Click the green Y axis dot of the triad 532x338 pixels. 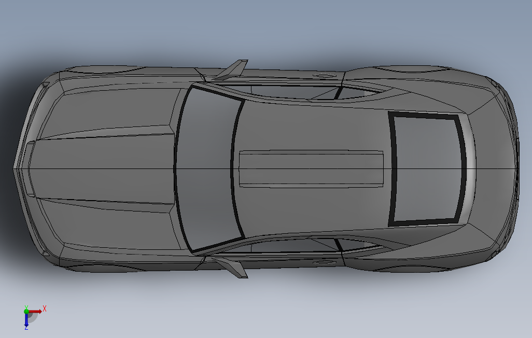26,311
